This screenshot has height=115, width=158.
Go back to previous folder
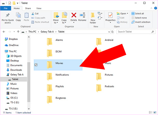[4, 32]
